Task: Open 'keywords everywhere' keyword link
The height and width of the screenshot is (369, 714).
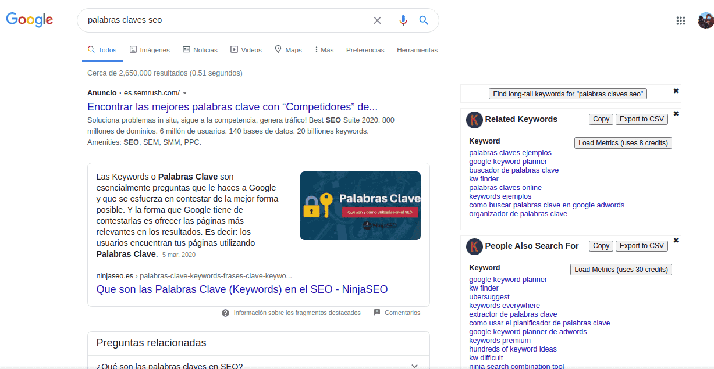Action: point(505,306)
